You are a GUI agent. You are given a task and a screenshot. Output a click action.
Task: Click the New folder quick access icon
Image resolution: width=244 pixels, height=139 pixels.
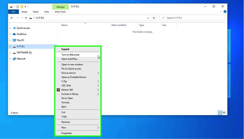[22, 6]
